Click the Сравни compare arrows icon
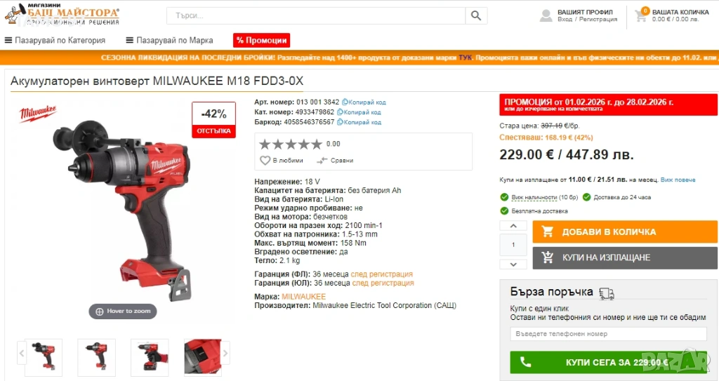 (322, 161)
